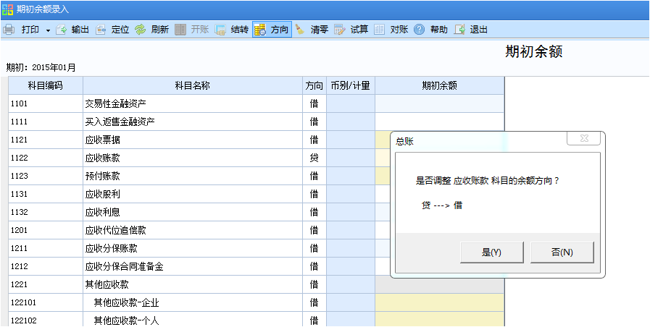
Task: Click the 定位 locate icon
Action: [101, 30]
